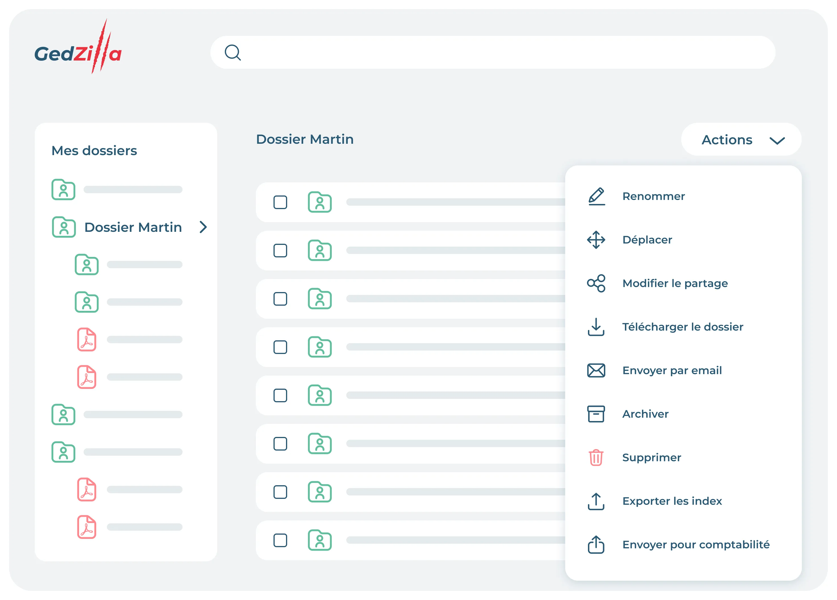
Task: Click the move arrows icon next to Déplacer
Action: click(x=596, y=240)
